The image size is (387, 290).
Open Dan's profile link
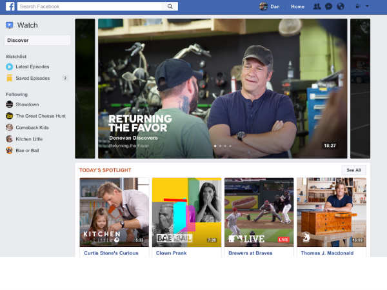click(269, 6)
